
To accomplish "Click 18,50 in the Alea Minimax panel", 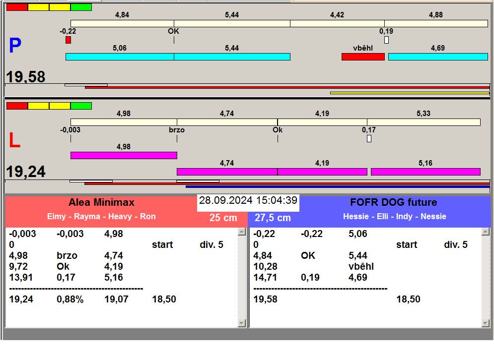I will tap(164, 299).
